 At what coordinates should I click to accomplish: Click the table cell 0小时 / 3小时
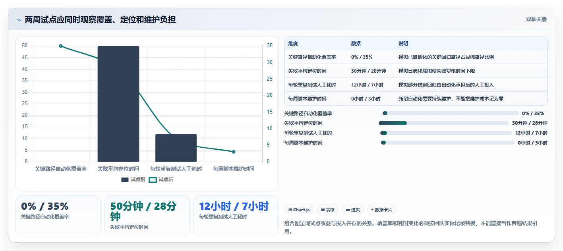tap(366, 99)
